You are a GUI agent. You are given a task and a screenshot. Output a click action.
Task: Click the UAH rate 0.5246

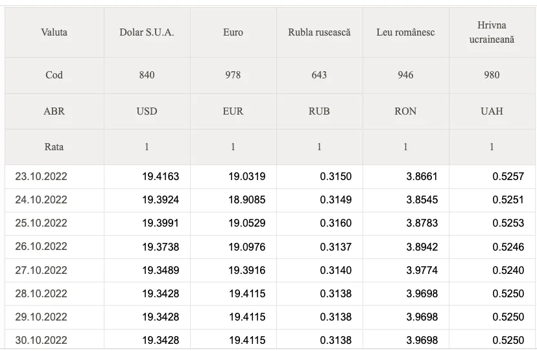coord(508,247)
